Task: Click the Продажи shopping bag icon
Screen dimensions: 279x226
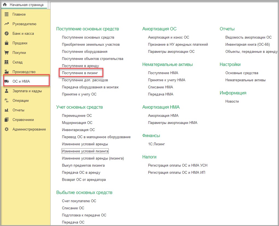Action: 7,43
